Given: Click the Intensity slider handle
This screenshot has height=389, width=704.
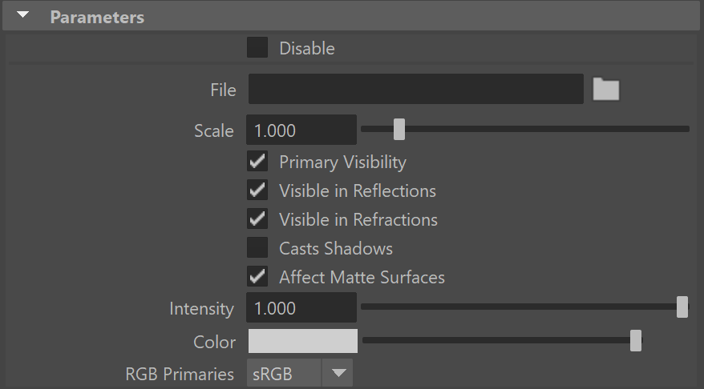Looking at the screenshot, I should pyautogui.click(x=682, y=307).
